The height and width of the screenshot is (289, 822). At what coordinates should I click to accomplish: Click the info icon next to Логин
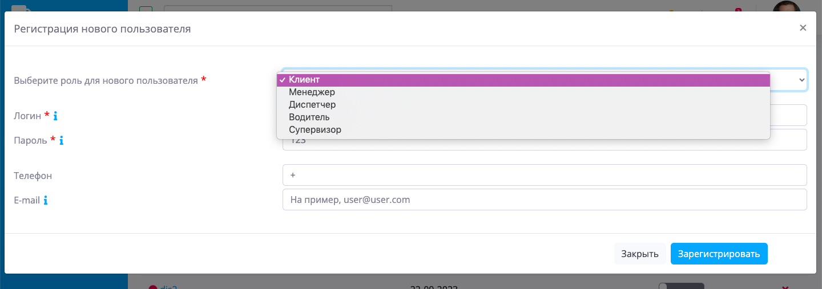55,116
